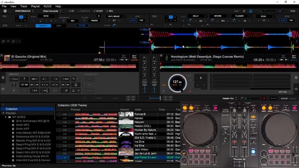Nudge beatgrid one step left
The image size is (299, 168).
tap(45, 79)
